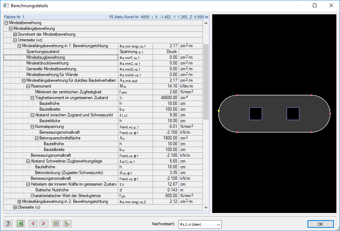Screen dimensions: 340x231
Task: Open the help (question mark) icon
Action: [x=7, y=223]
